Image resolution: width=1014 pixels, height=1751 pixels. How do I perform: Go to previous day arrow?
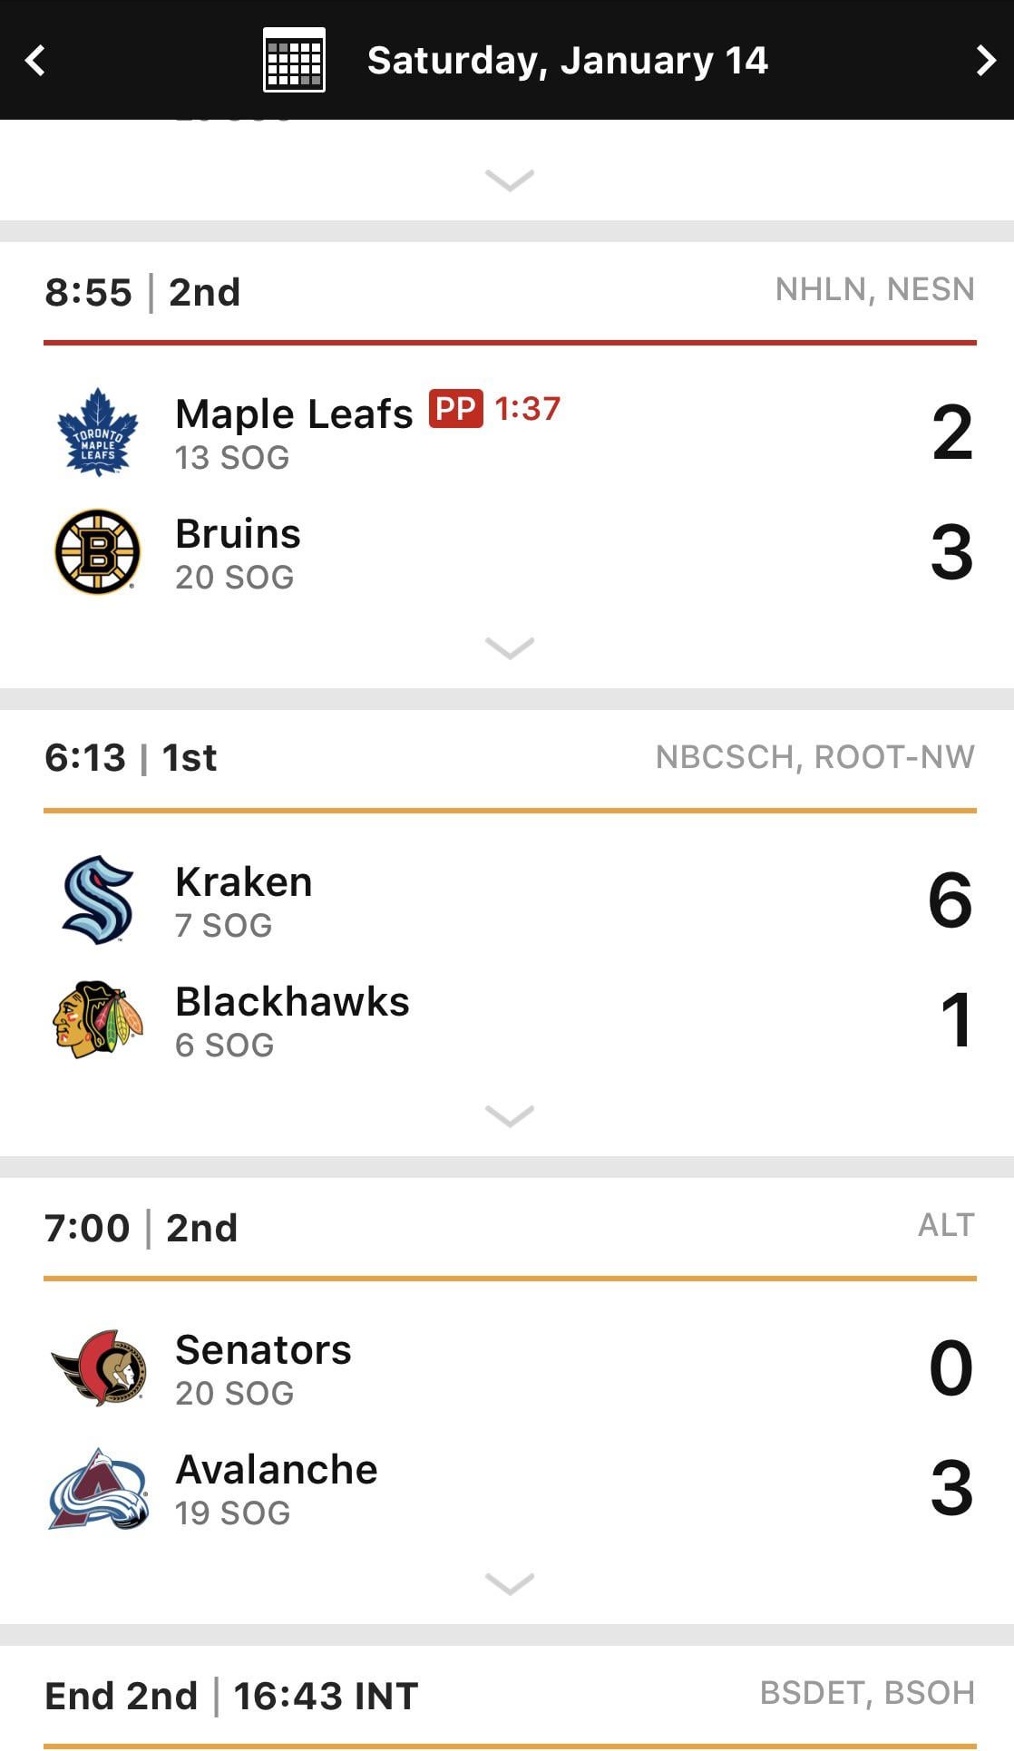[35, 61]
